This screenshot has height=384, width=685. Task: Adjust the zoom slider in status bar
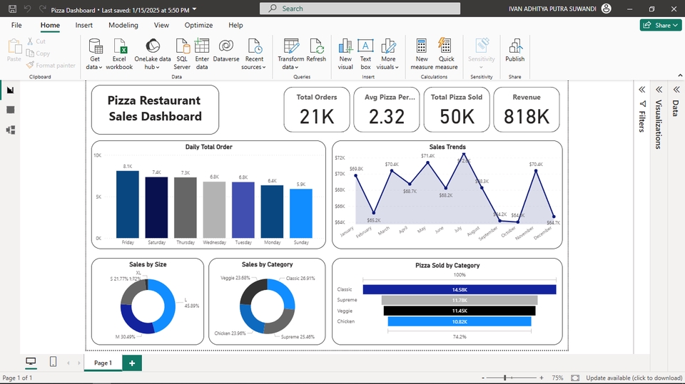pos(505,378)
